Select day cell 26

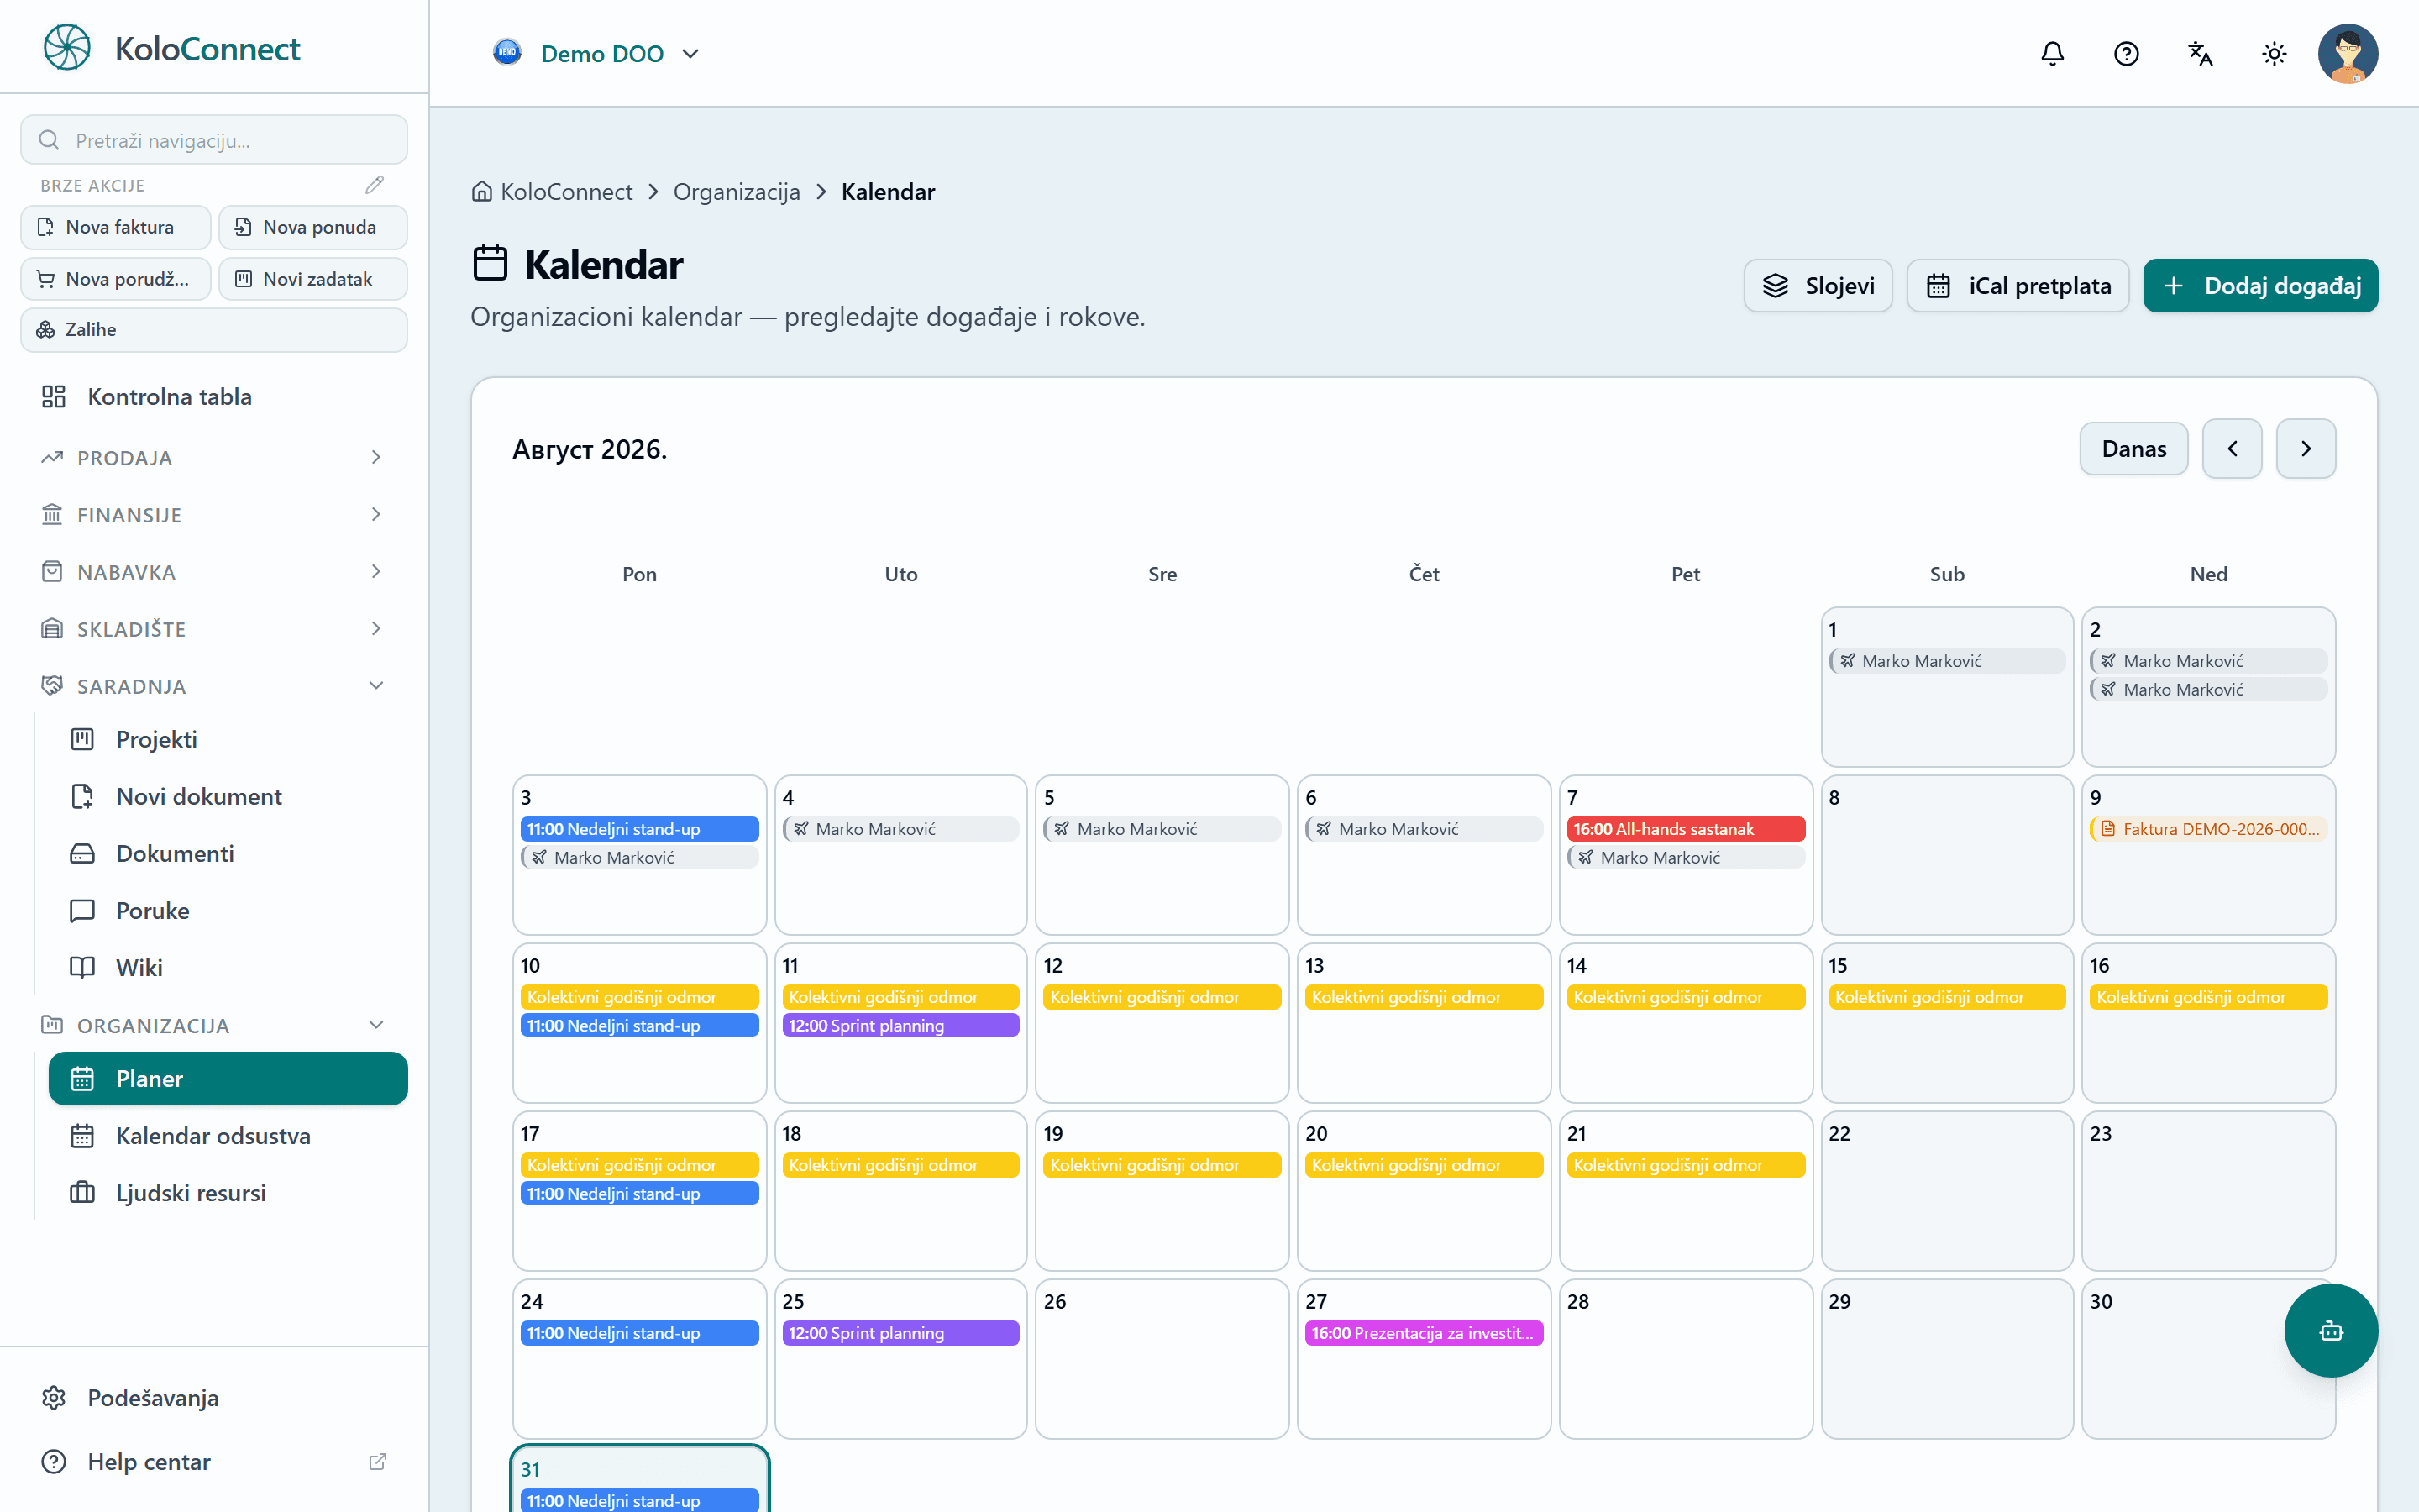coord(1162,1358)
